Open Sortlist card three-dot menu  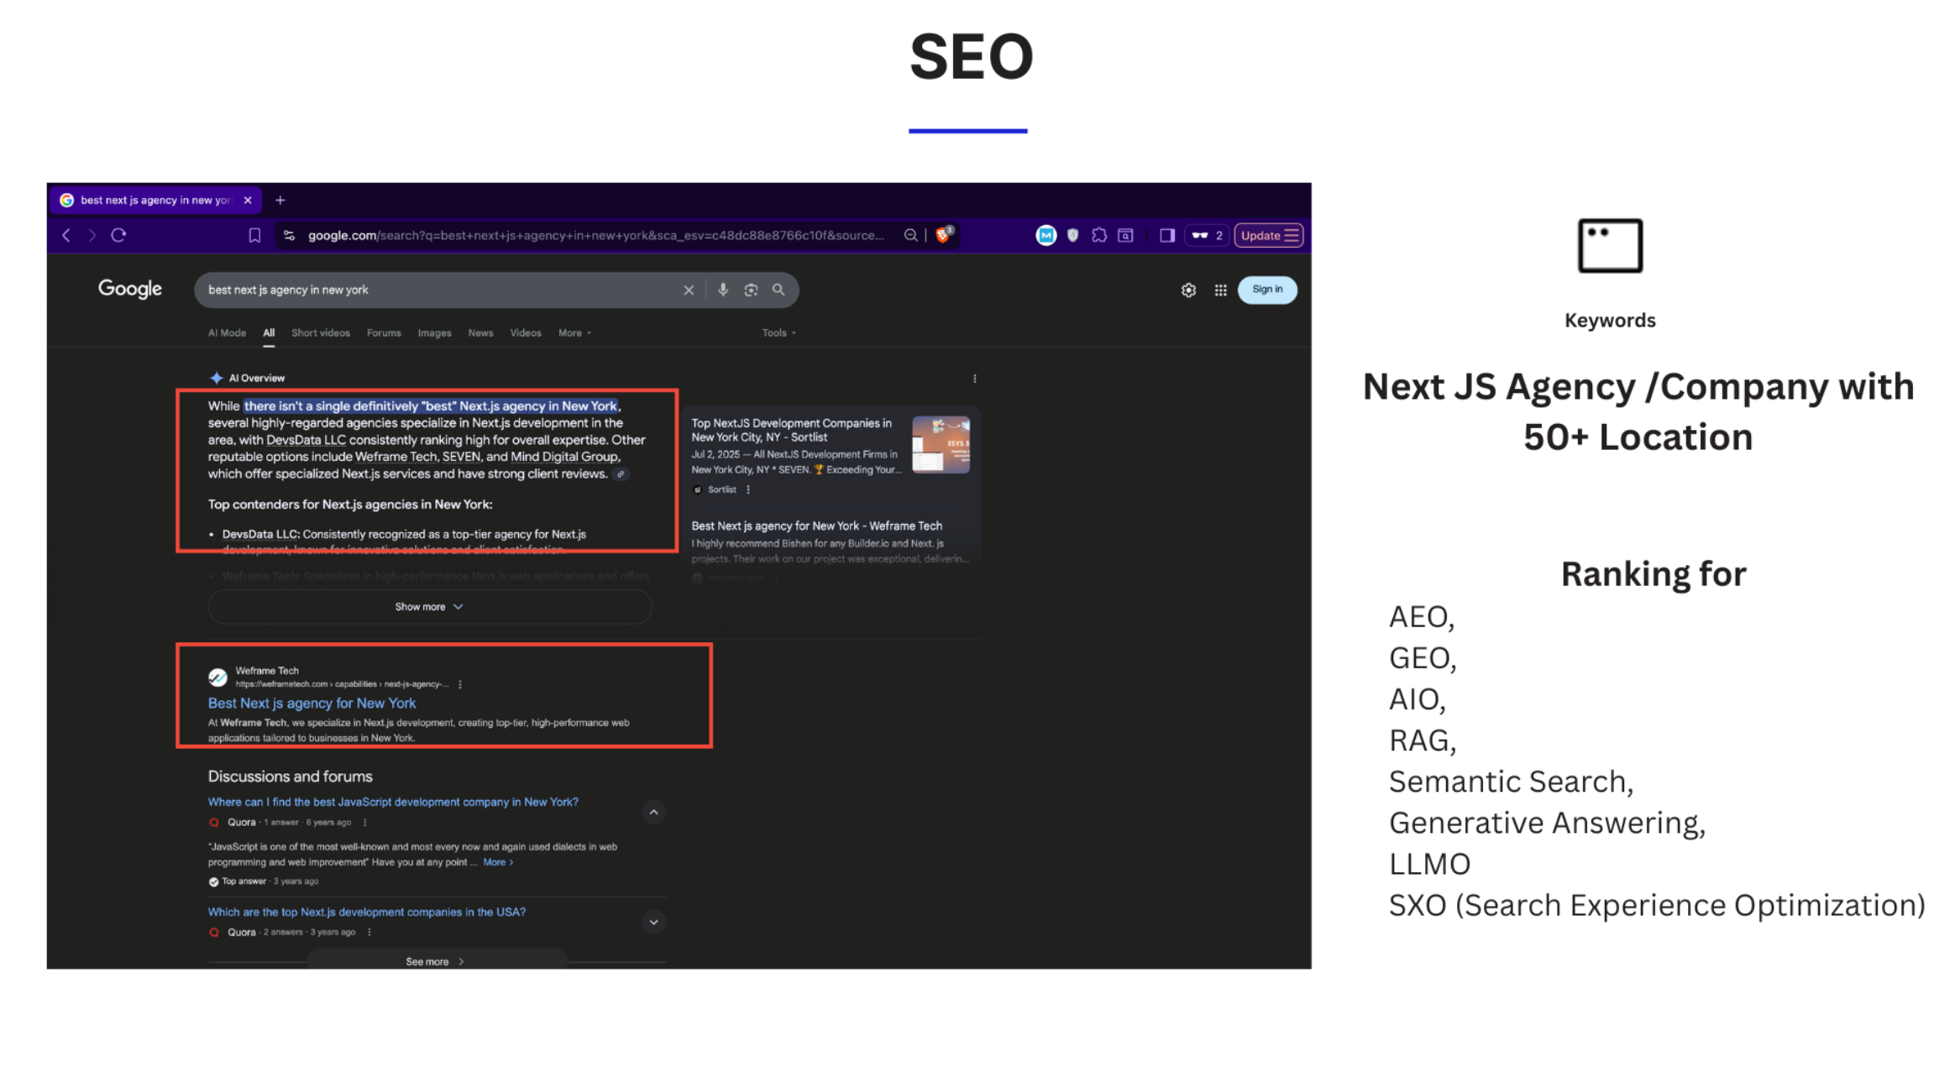(x=748, y=490)
